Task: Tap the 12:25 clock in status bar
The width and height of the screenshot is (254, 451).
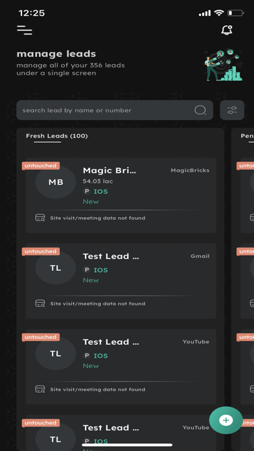Action: (32, 13)
